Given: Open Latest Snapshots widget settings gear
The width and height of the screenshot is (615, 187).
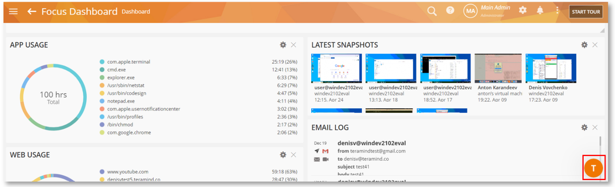Looking at the screenshot, I should tap(584, 45).
